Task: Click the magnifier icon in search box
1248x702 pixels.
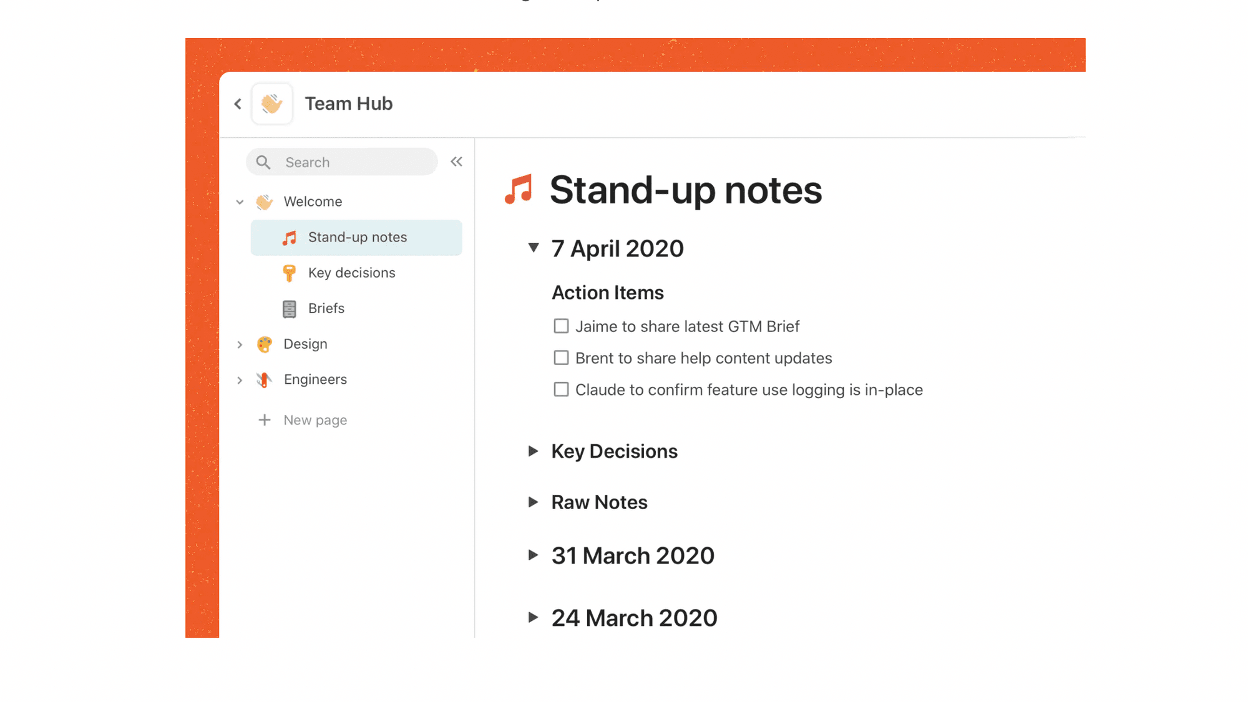Action: pos(263,162)
